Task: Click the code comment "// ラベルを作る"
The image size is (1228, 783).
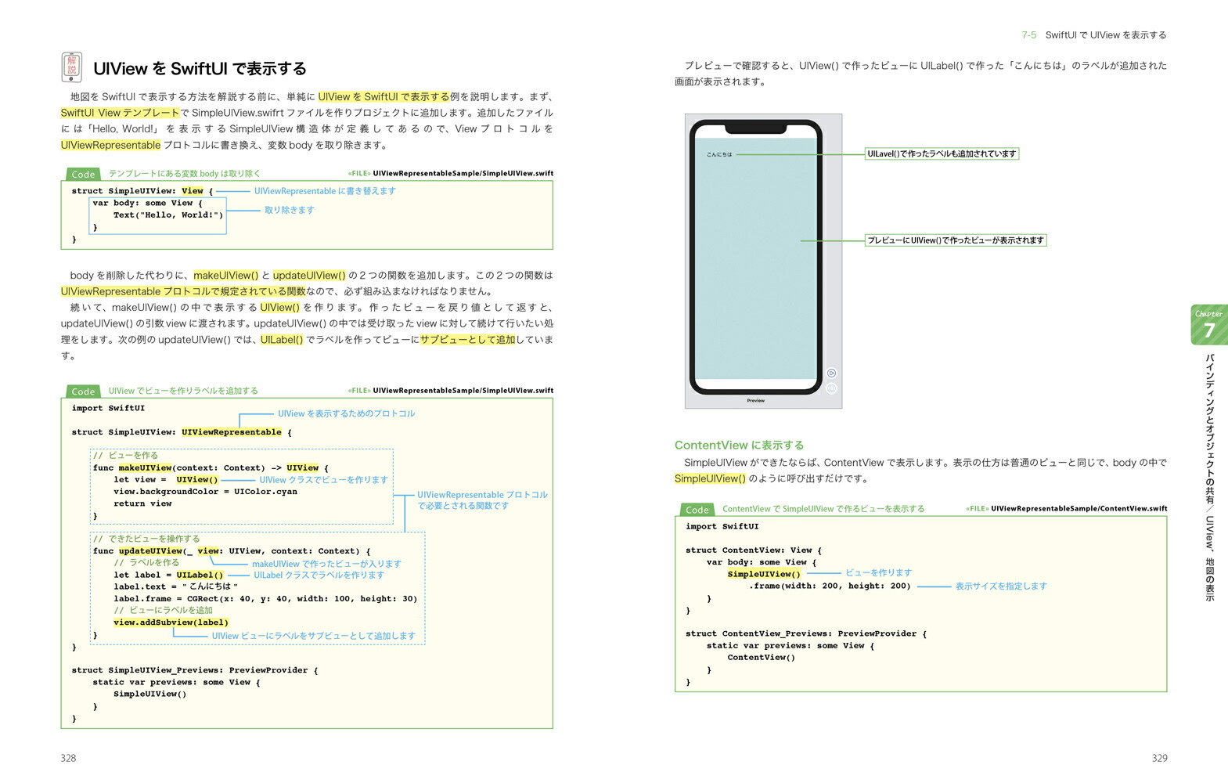Action: [146, 563]
